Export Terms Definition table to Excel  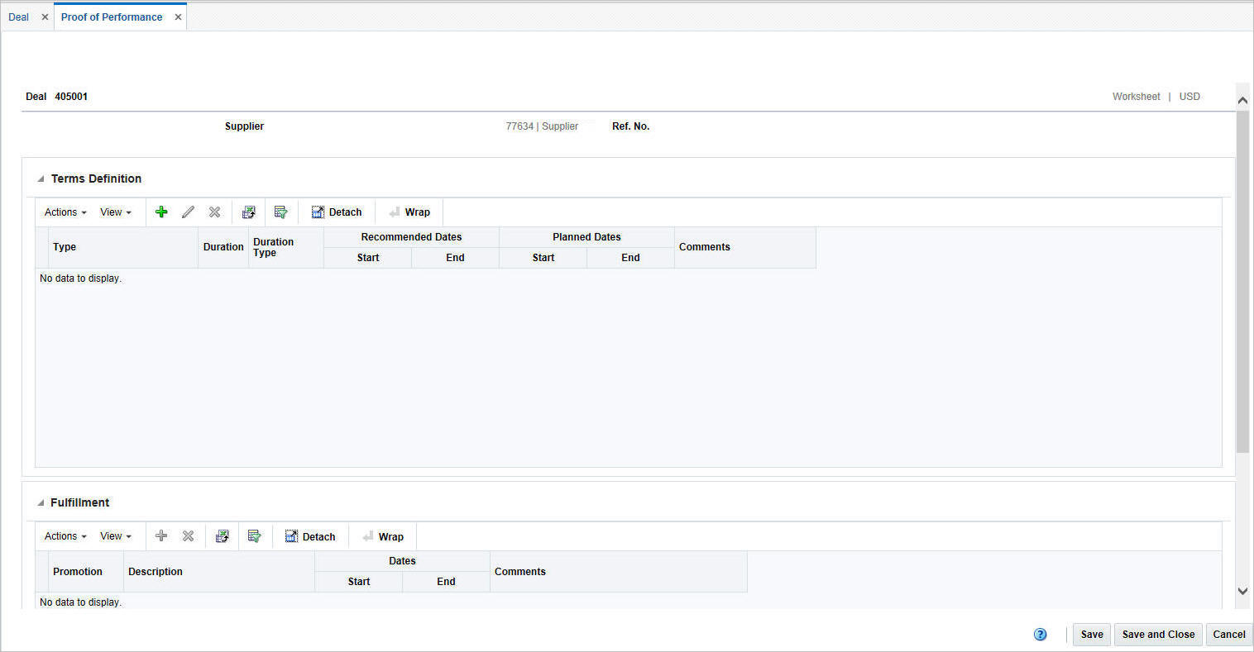248,212
